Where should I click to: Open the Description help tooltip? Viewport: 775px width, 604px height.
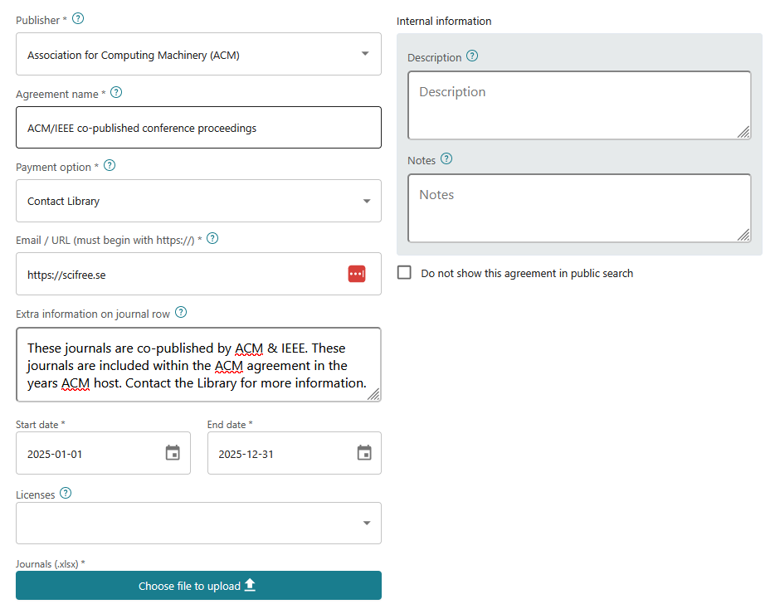[472, 56]
